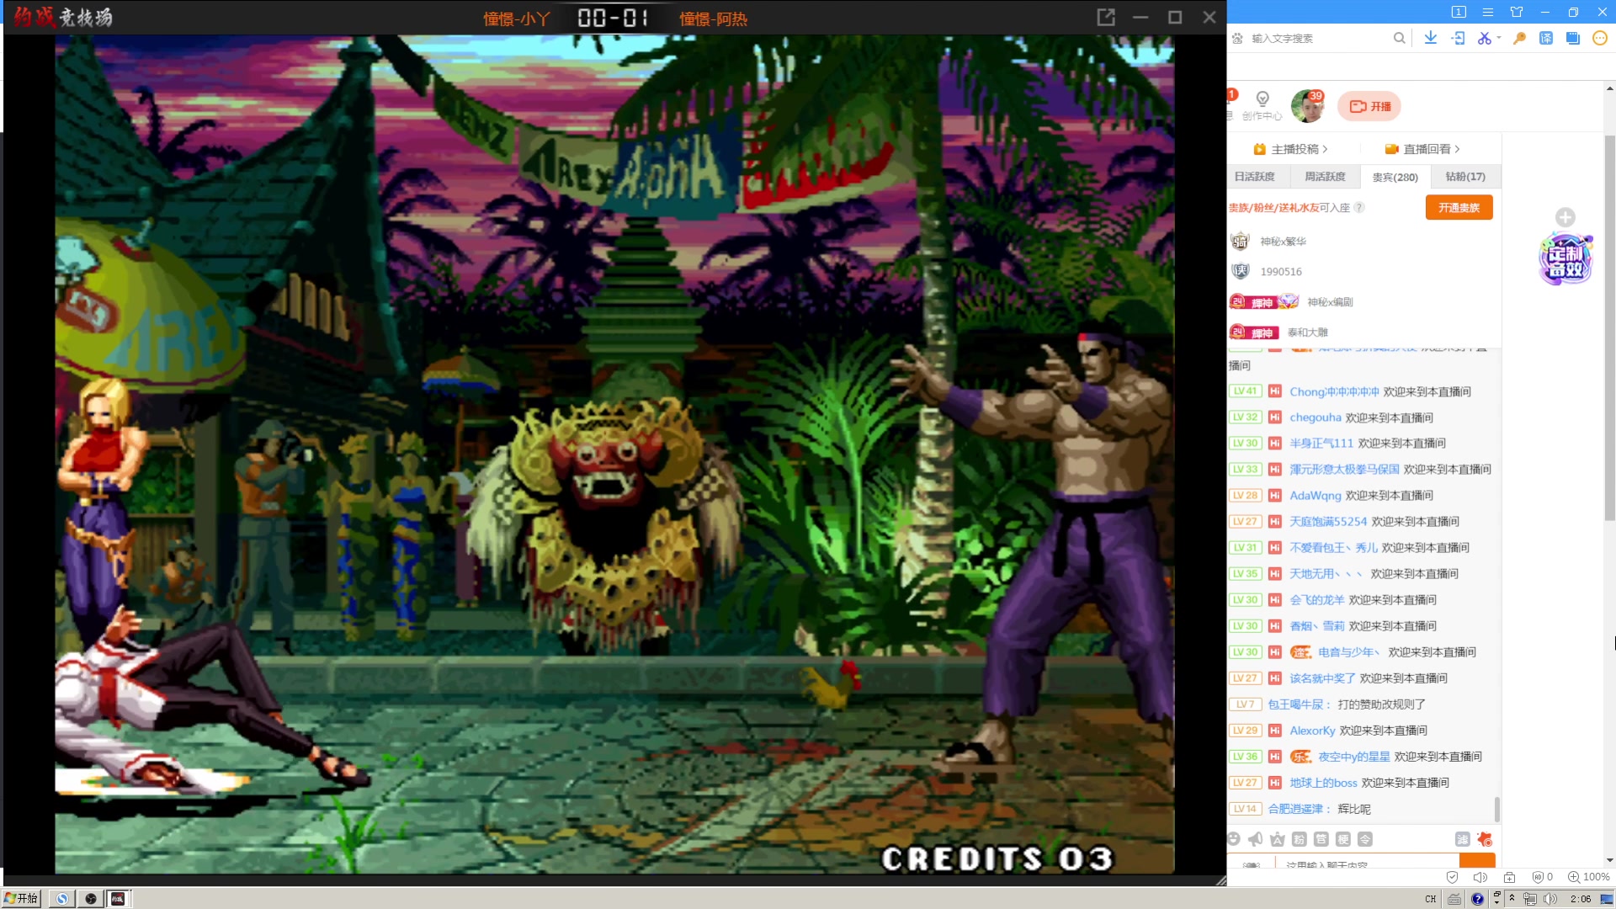Click the blue download arrow icon
This screenshot has height=909, width=1616.
pyautogui.click(x=1431, y=38)
